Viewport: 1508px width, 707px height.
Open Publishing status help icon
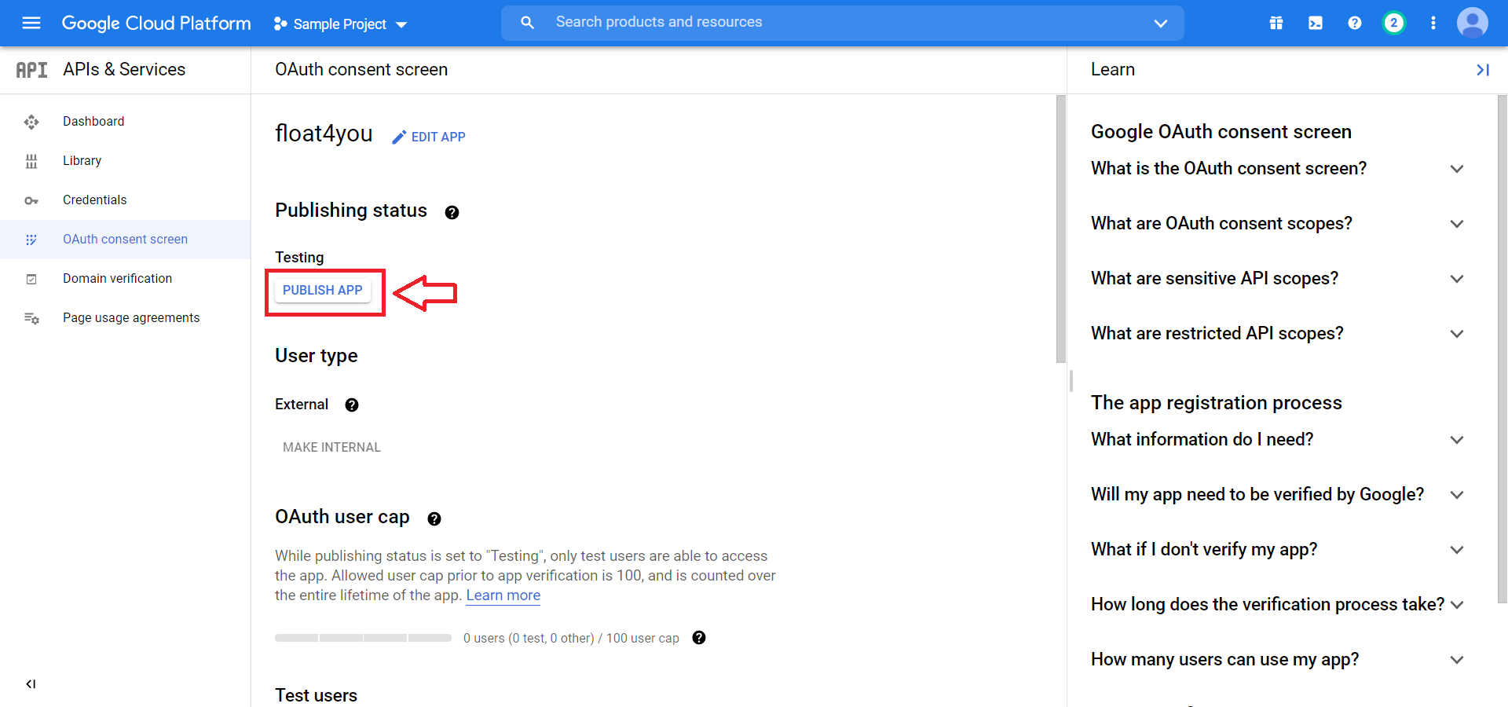[452, 212]
